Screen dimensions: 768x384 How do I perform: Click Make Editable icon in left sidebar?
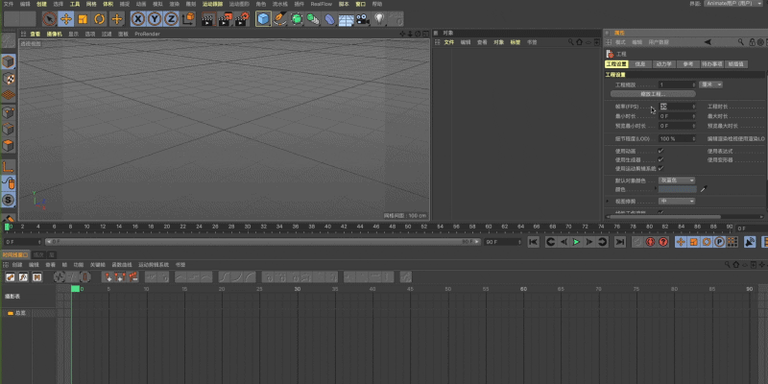(9, 41)
